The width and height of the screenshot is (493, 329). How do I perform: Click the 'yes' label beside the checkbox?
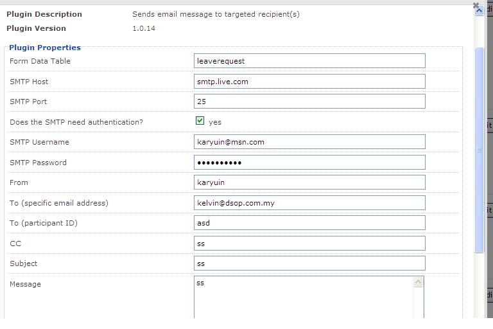tap(215, 122)
